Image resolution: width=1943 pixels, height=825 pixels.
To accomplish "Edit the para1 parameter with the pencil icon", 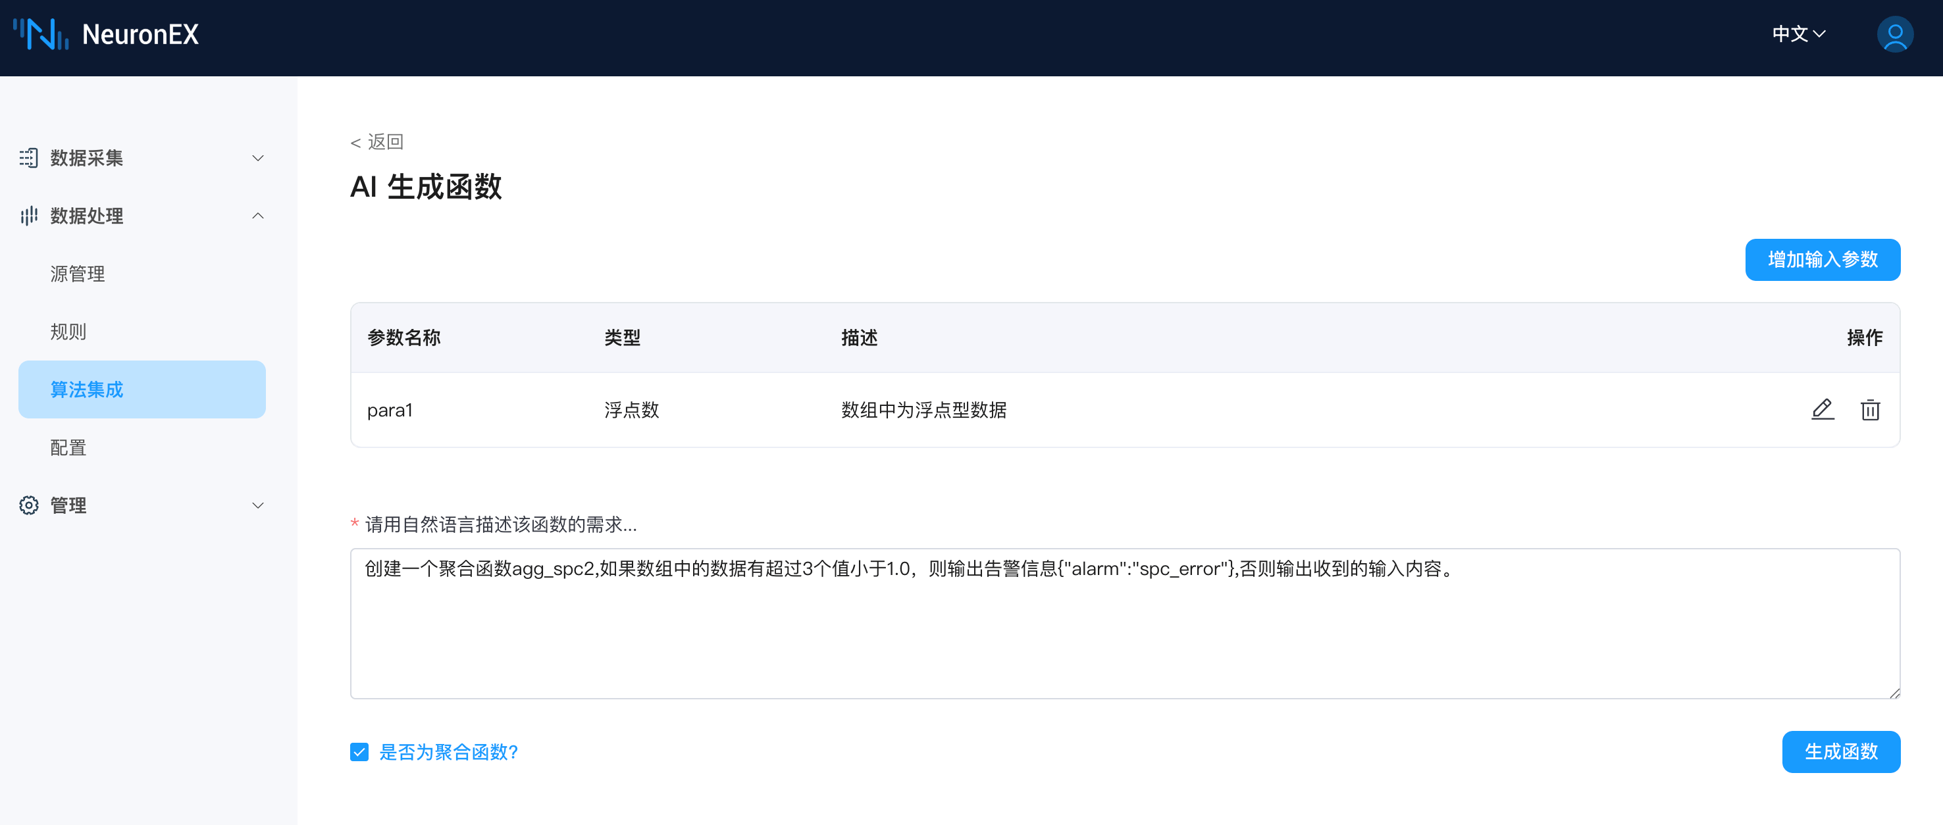I will coord(1823,409).
